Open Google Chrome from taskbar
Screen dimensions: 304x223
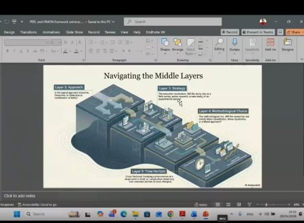(170, 214)
